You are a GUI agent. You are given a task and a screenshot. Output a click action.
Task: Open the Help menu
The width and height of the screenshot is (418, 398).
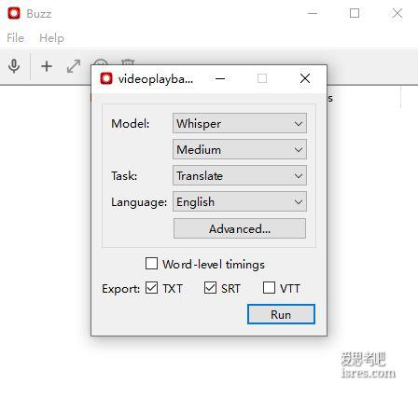(x=51, y=38)
